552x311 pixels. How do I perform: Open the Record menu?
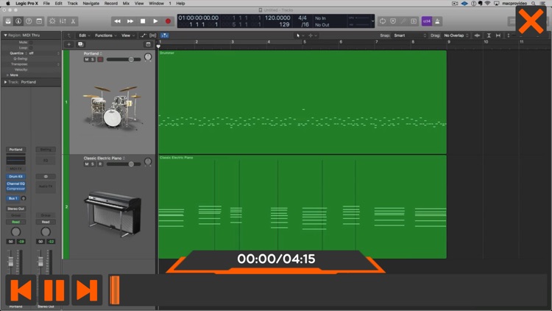111,3
